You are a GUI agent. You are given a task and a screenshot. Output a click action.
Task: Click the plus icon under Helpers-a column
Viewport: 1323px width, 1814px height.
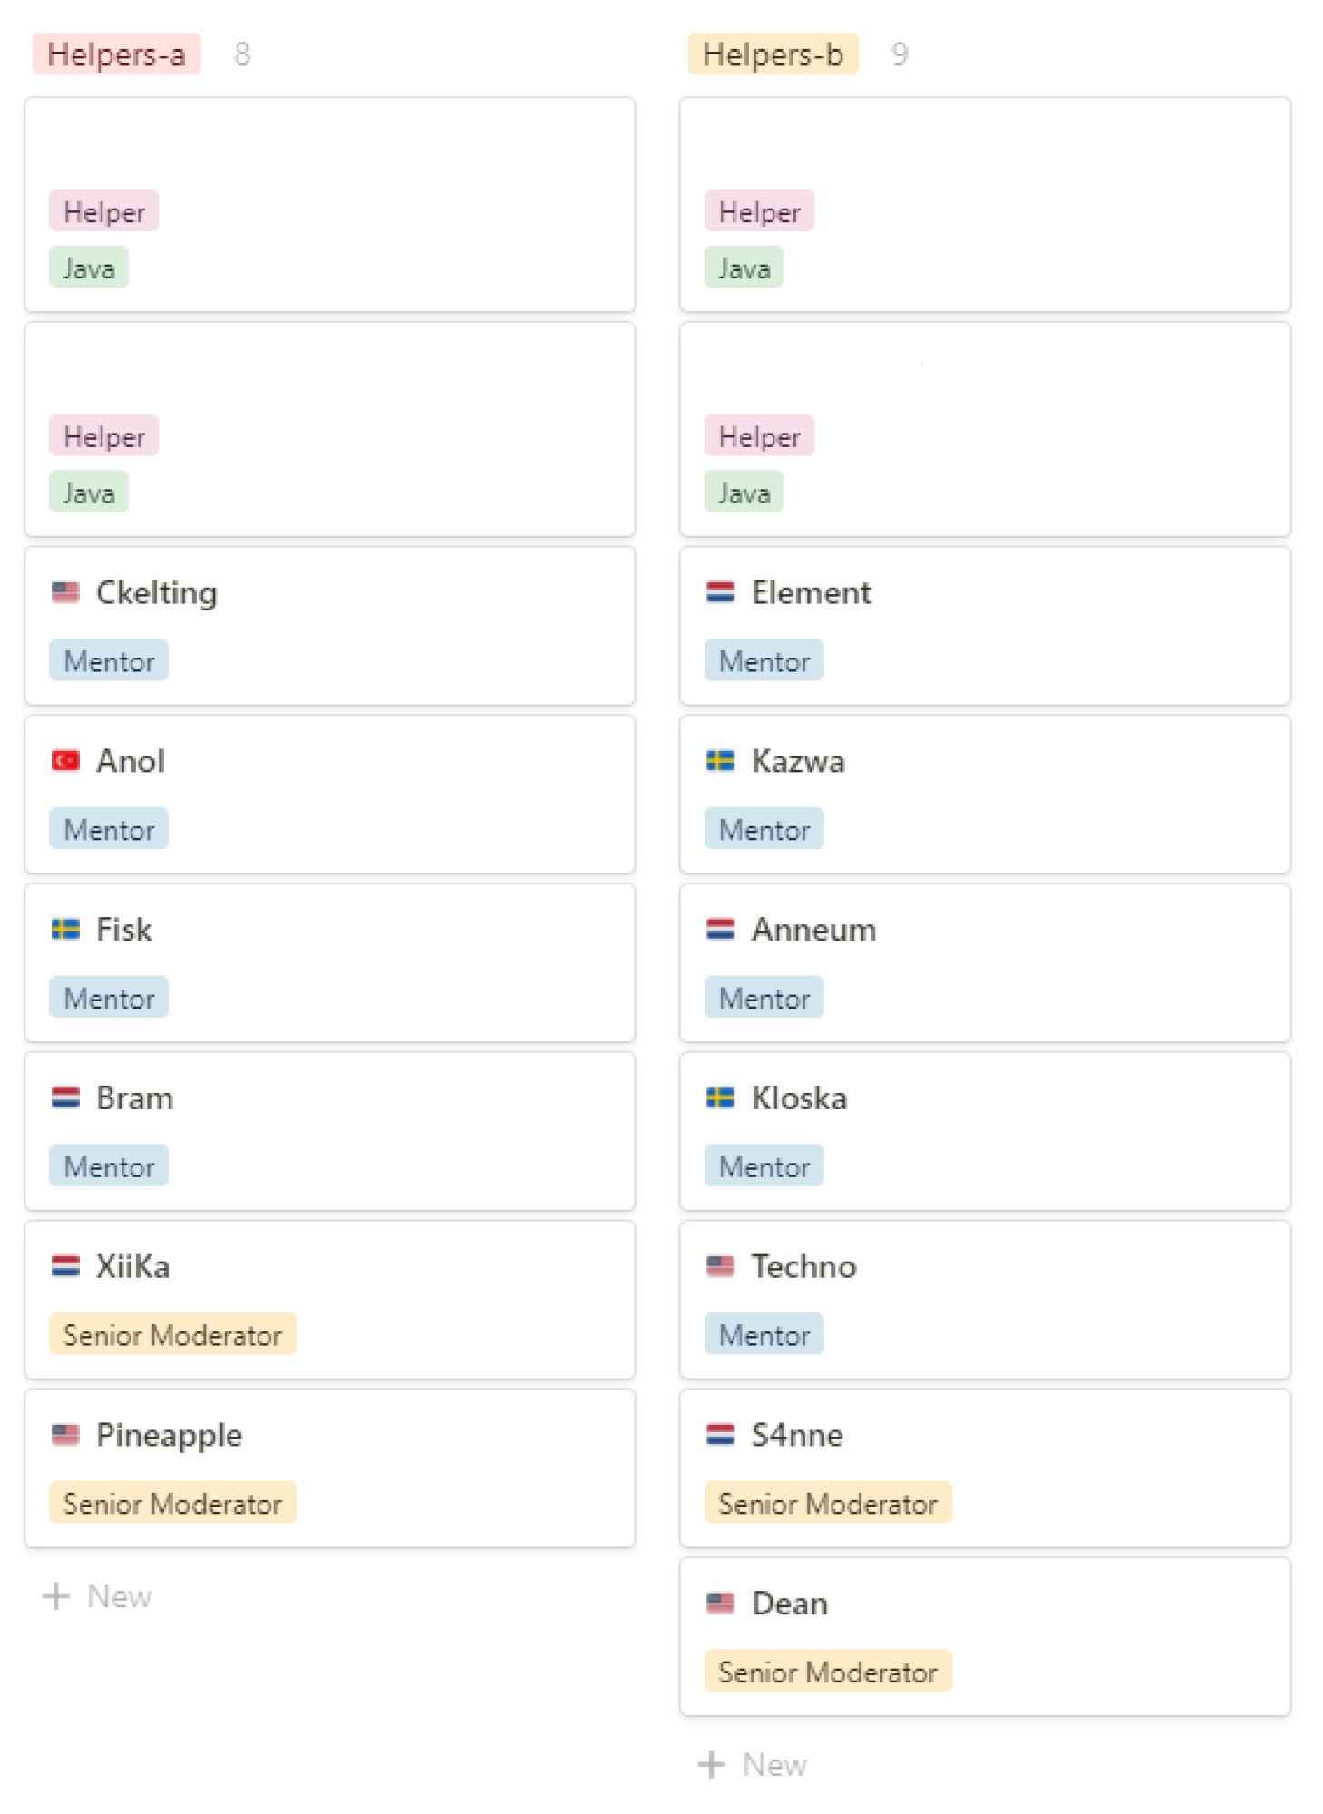56,1596
